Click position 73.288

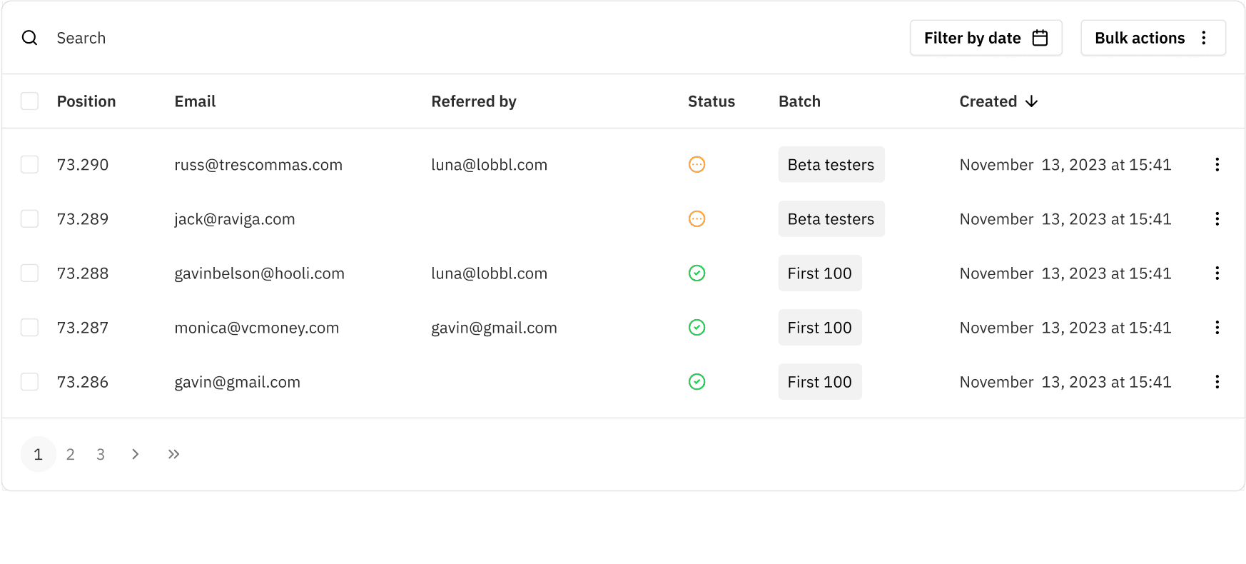83,273
